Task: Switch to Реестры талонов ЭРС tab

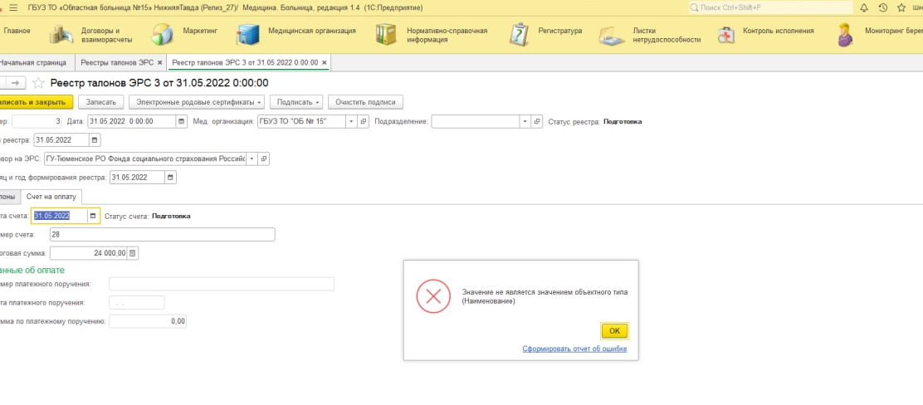Action: pyautogui.click(x=115, y=62)
